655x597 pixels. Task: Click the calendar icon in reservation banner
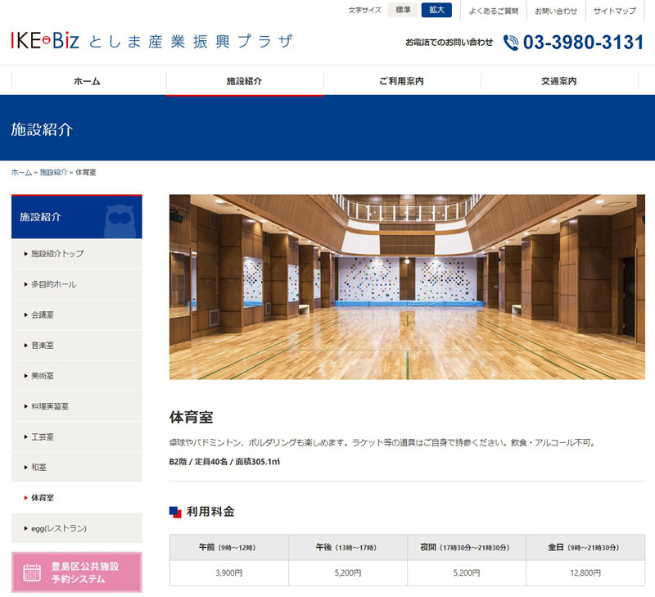32,572
